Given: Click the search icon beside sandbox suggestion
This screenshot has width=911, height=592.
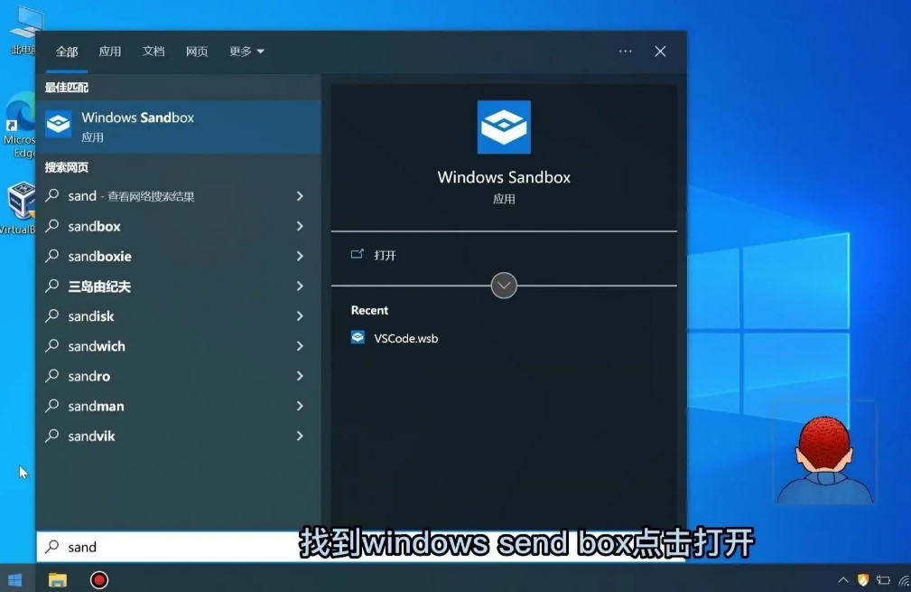Looking at the screenshot, I should [x=52, y=226].
